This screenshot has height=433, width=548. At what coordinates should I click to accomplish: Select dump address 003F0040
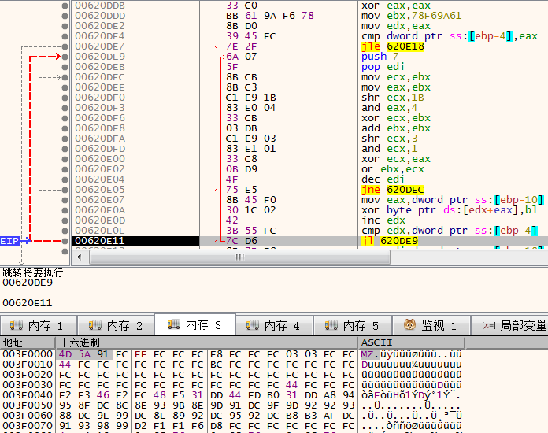pyautogui.click(x=28, y=395)
